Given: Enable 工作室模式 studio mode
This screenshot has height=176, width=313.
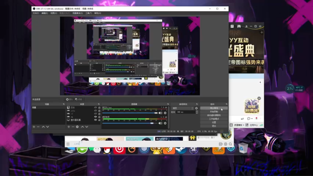Looking at the screenshot, I should (x=214, y=119).
